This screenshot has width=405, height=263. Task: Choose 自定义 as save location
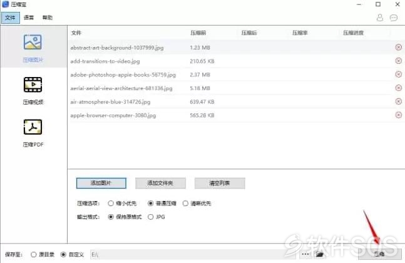(72, 254)
